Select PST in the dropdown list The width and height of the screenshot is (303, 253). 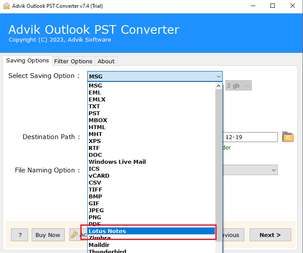[x=151, y=114]
